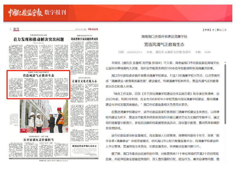
Task: Click the 中国纪检监察报 masthead logo
Action: (x=26, y=12)
